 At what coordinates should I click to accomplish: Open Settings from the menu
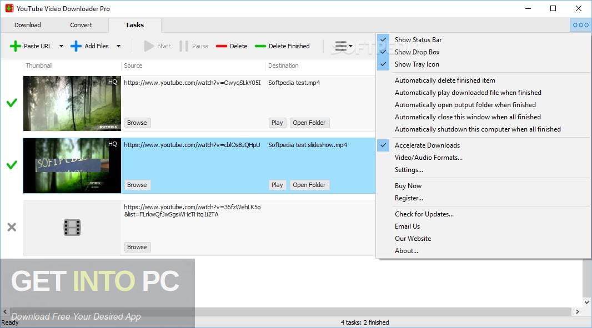(x=483, y=170)
